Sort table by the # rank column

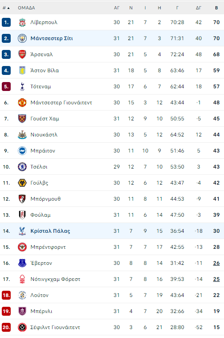click(x=6, y=8)
